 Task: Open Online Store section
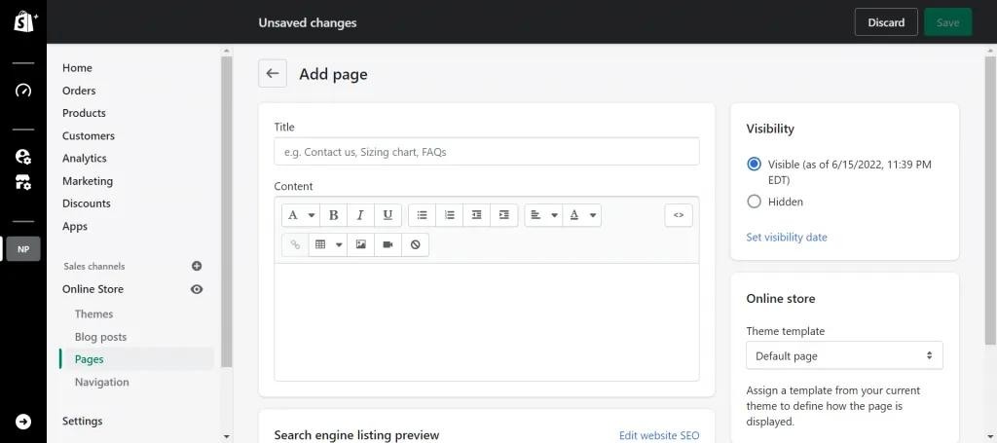coord(92,289)
